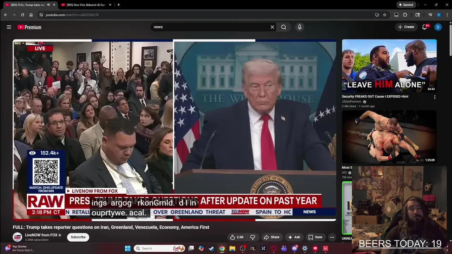Open the JiDionPremium channel link

pyautogui.click(x=351, y=102)
